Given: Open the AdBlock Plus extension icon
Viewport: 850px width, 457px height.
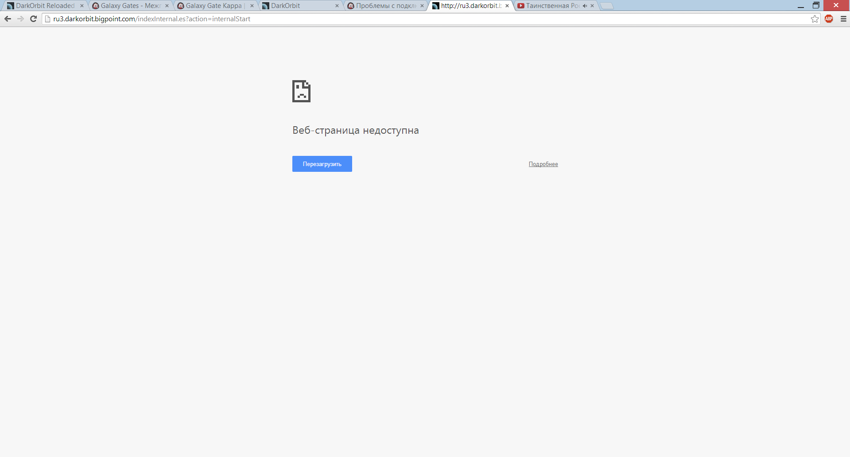Looking at the screenshot, I should (829, 19).
